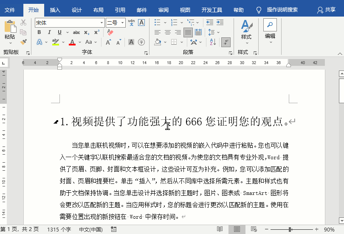Click the 操作说明搜索 search box

tap(282, 10)
